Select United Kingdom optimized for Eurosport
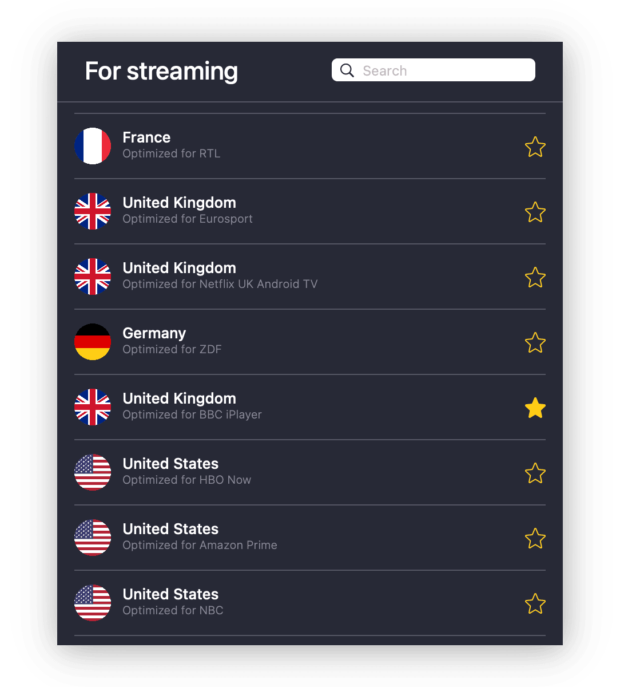 coord(310,211)
